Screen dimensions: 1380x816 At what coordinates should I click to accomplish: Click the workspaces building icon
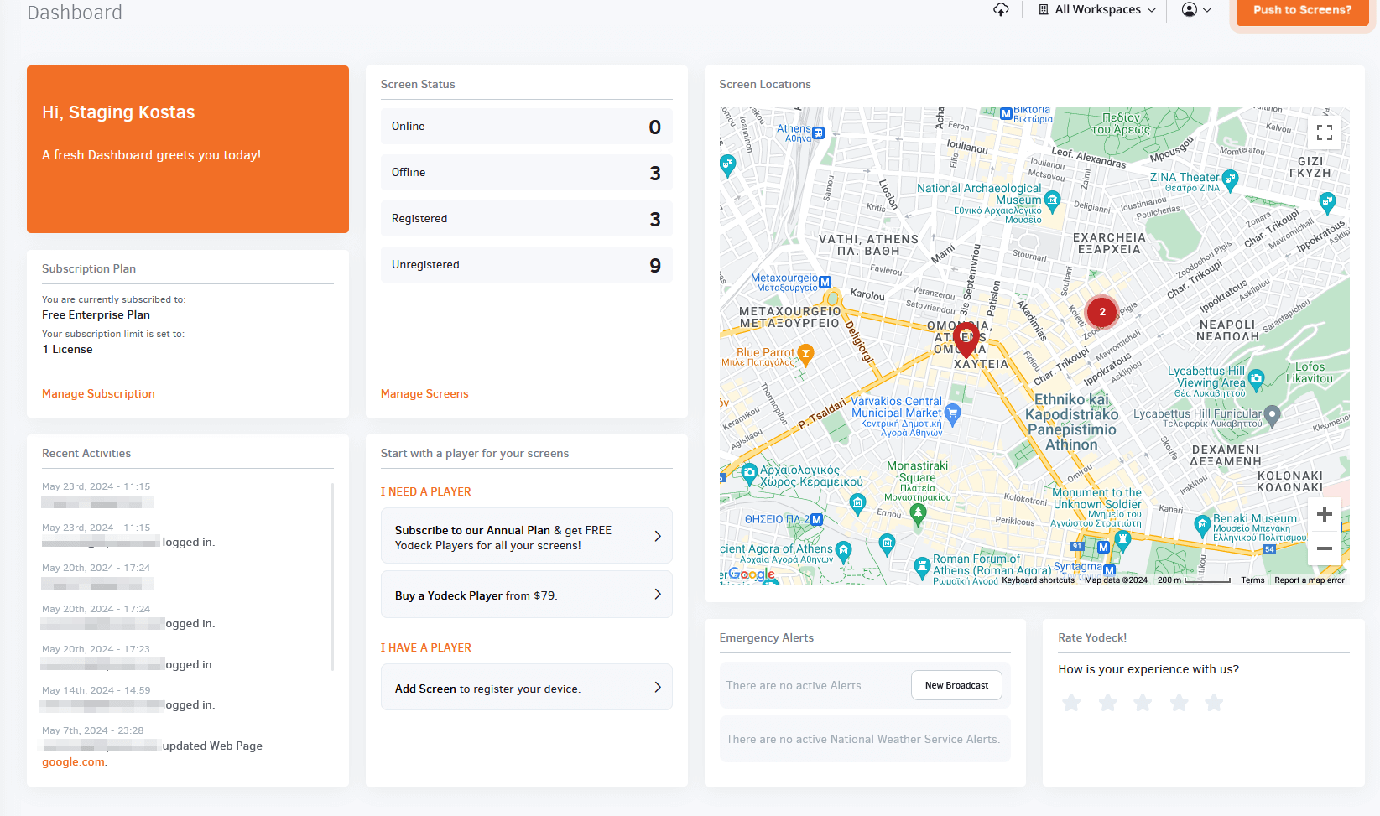coord(1042,9)
